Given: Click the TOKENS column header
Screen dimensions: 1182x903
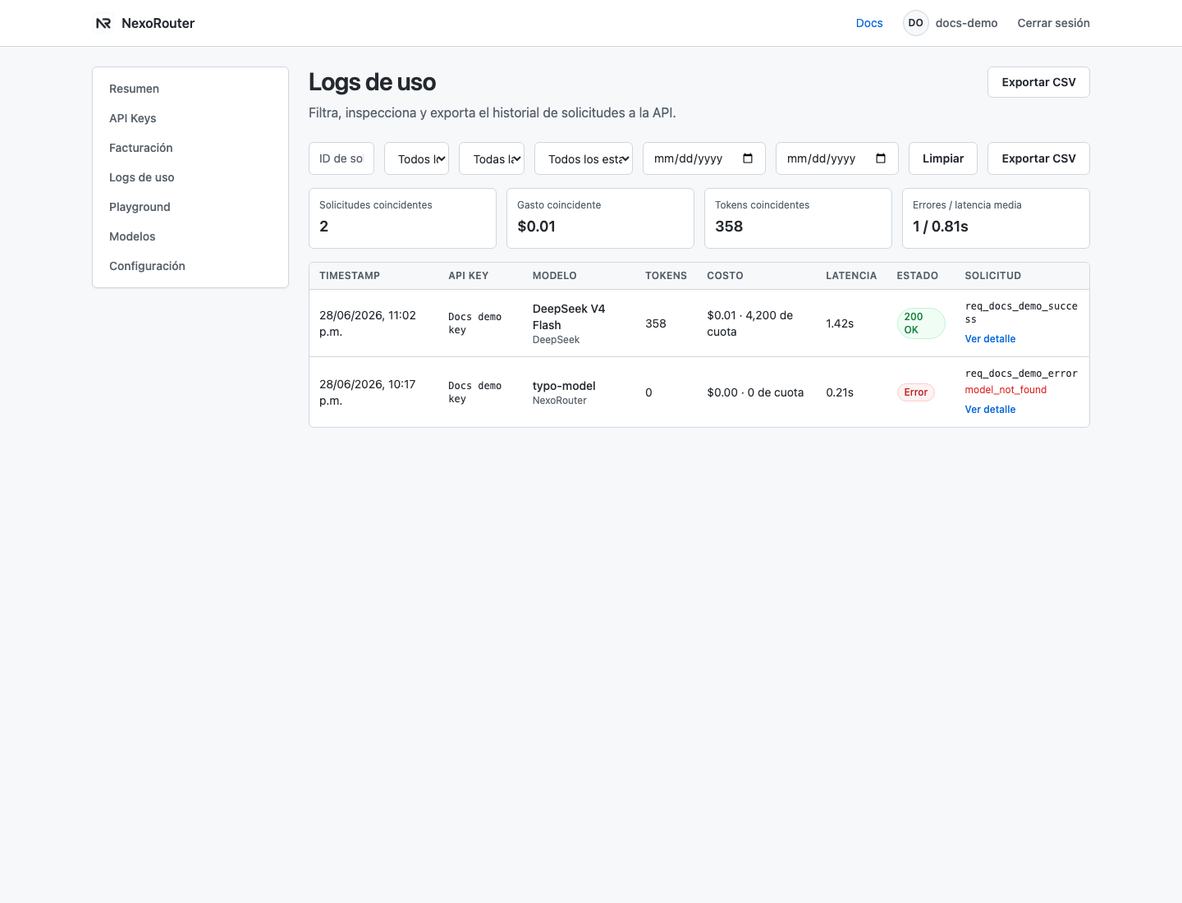Looking at the screenshot, I should click(x=666, y=276).
